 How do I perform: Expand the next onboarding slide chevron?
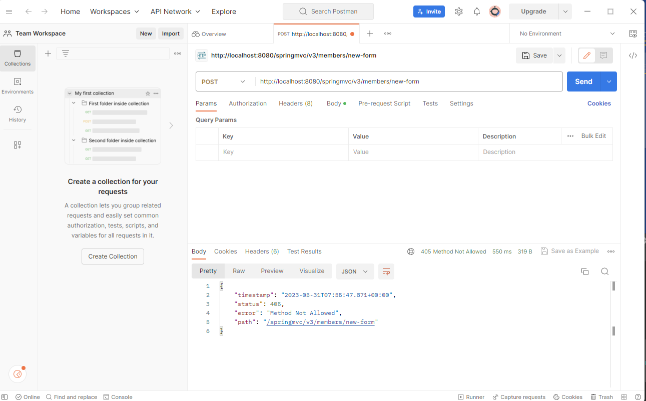point(171,125)
